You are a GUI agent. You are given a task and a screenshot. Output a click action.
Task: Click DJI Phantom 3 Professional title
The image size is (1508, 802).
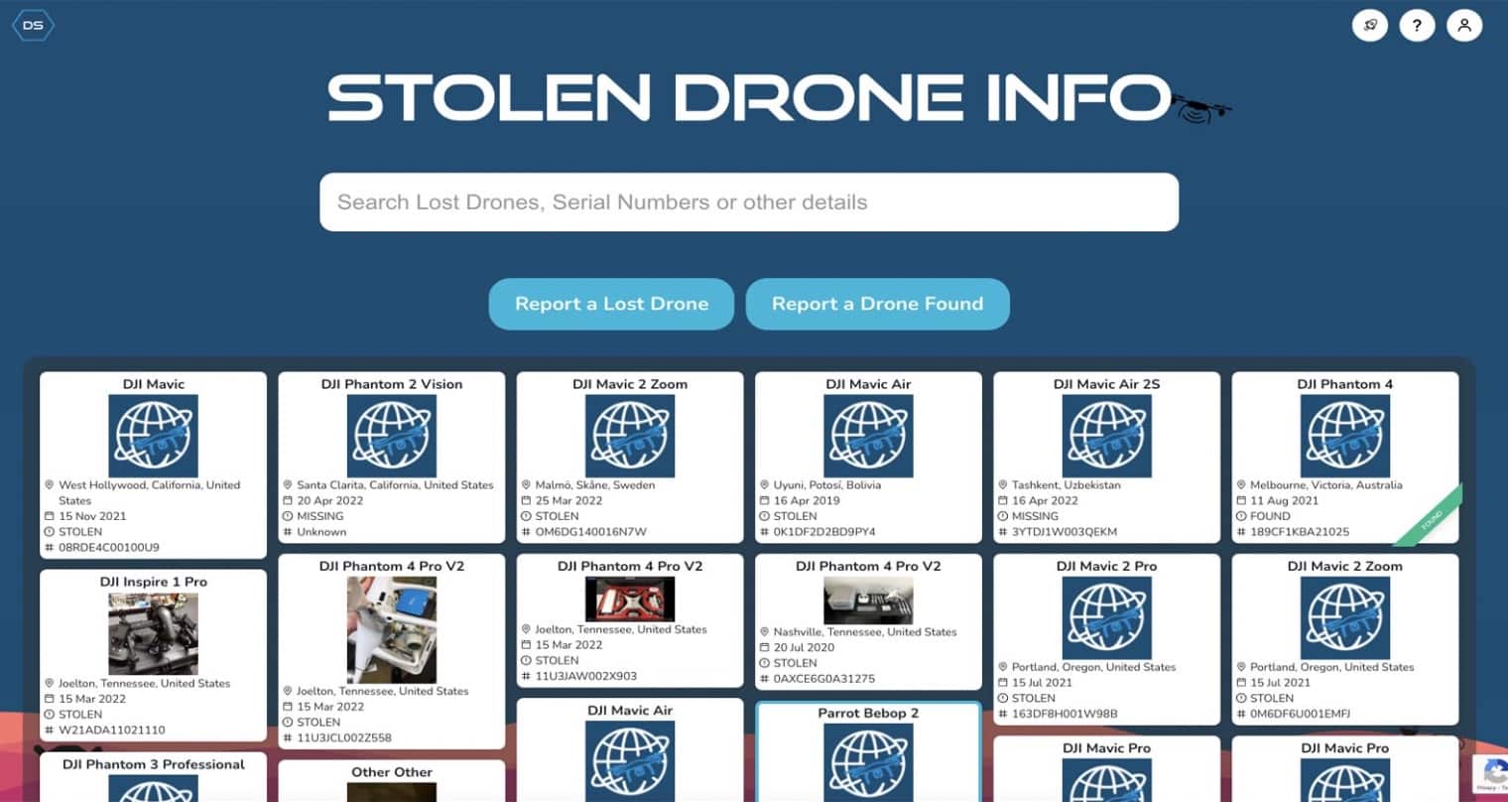[153, 764]
